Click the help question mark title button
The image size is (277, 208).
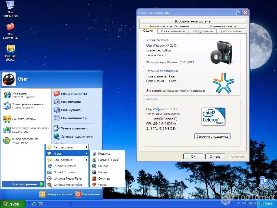pos(239,12)
